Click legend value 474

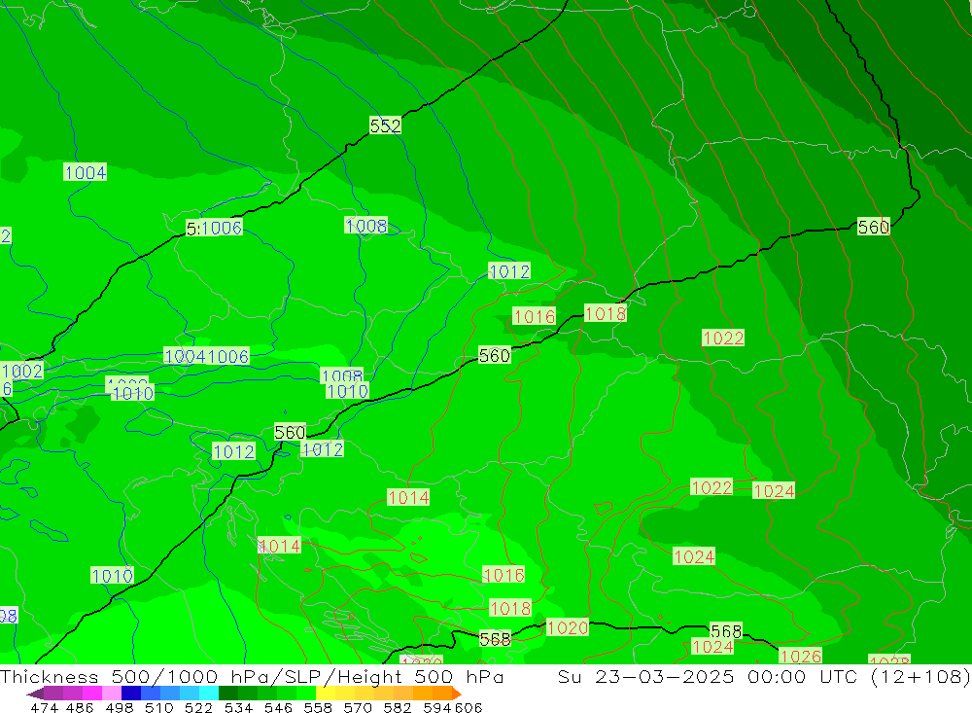[44, 707]
